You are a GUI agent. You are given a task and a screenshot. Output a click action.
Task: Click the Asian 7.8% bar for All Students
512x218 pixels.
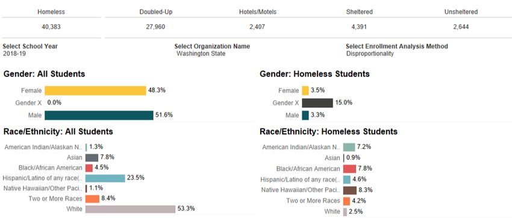click(x=92, y=158)
